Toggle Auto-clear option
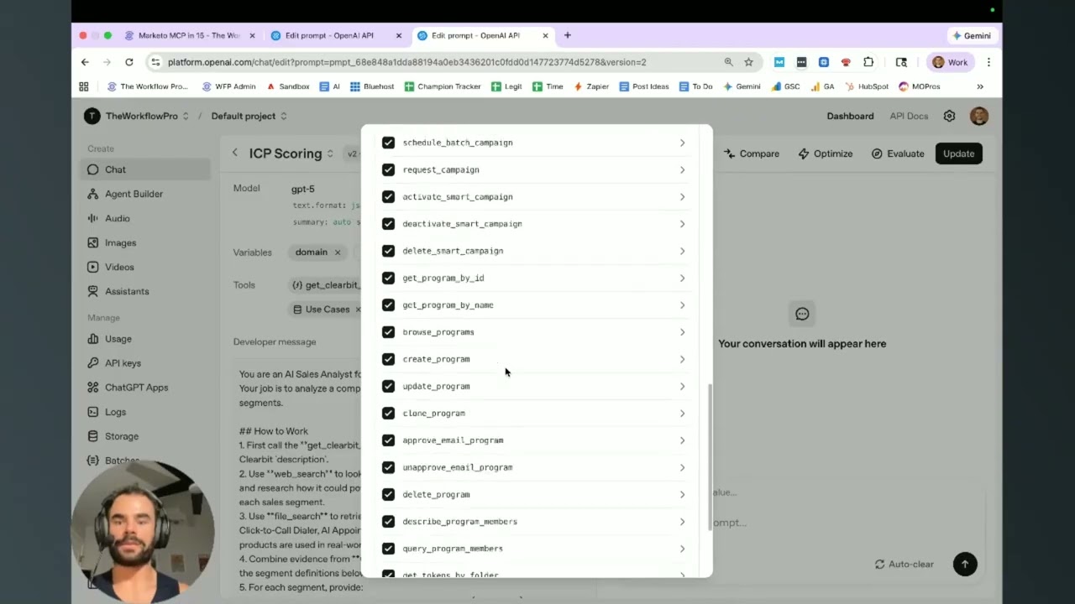Image resolution: width=1075 pixels, height=604 pixels. coord(904,564)
